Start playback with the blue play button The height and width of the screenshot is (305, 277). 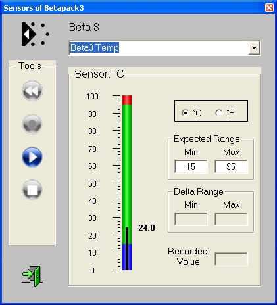pos(32,157)
